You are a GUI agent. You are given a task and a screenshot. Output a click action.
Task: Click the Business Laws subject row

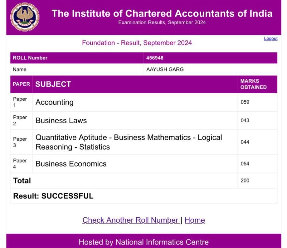[x=61, y=121]
